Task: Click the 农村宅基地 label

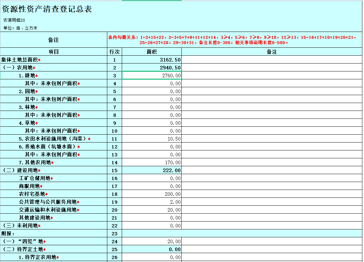Action: pos(34,194)
